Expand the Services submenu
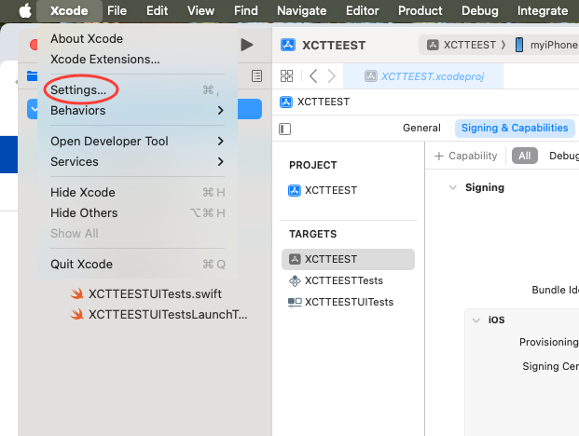 click(x=137, y=161)
